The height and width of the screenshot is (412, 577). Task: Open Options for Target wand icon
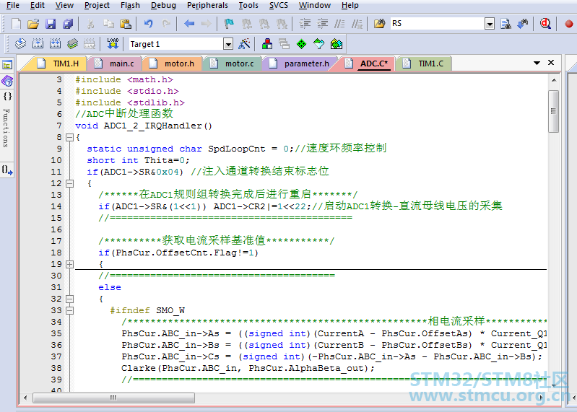[244, 44]
